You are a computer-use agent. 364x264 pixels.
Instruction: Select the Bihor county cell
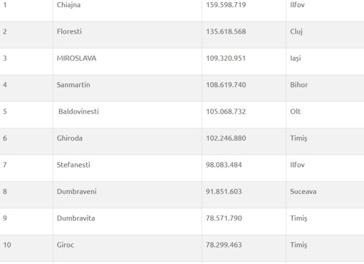click(299, 85)
